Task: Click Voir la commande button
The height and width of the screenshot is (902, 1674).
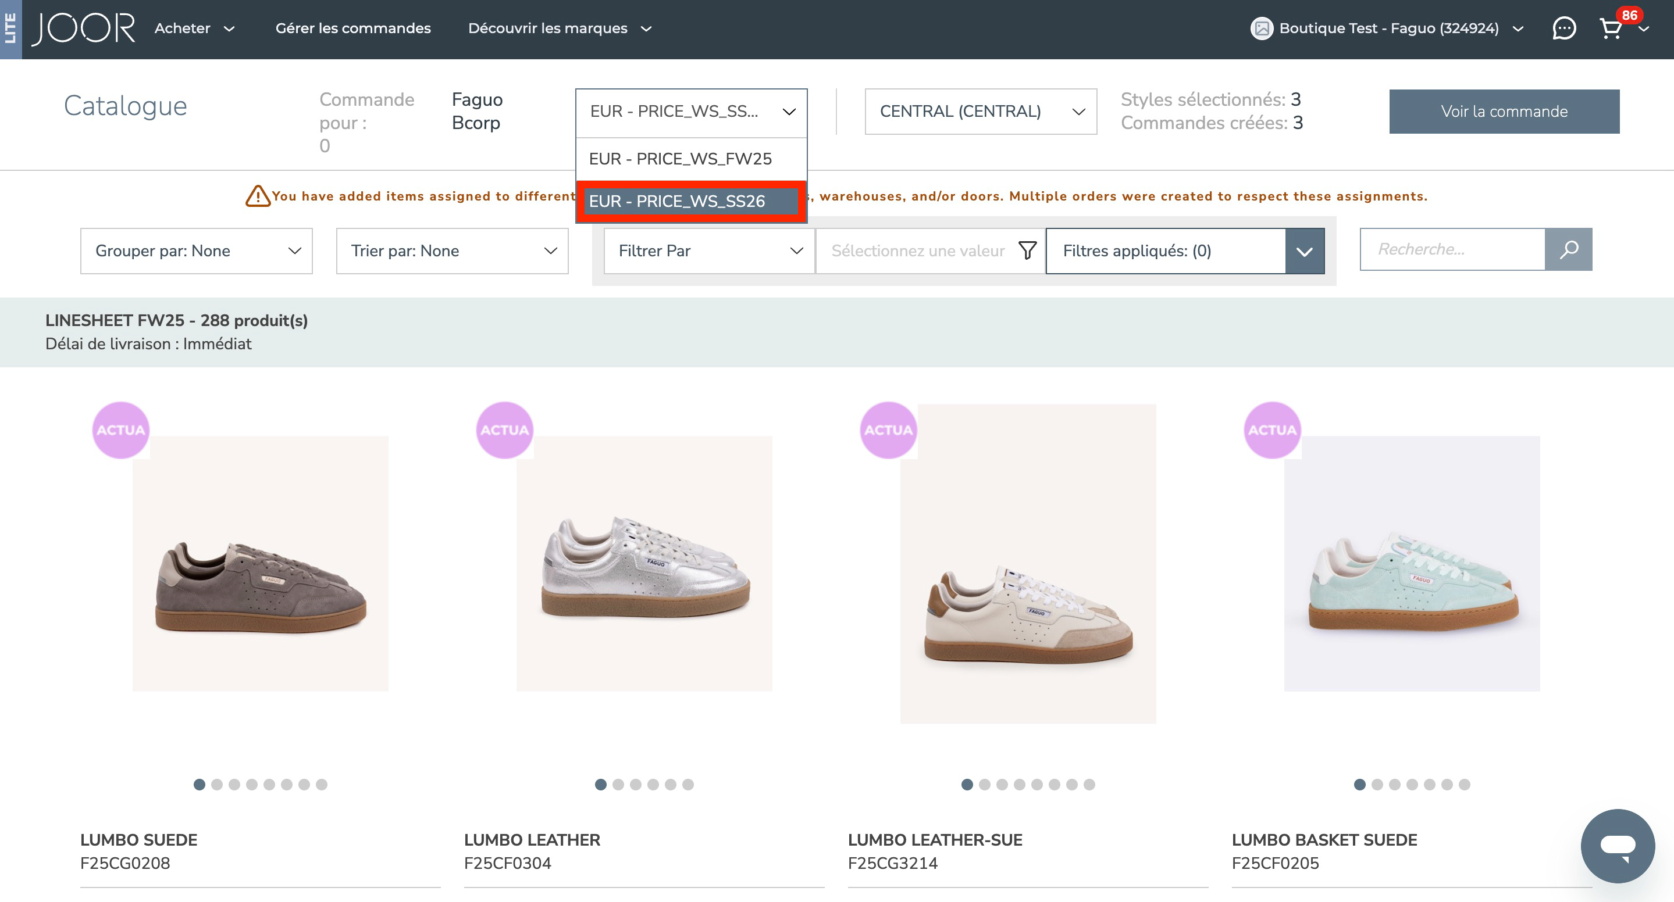Action: 1504,112
